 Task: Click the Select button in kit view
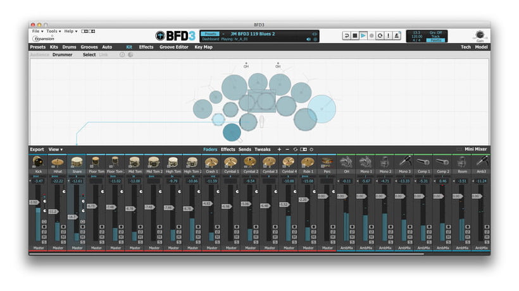coord(89,55)
